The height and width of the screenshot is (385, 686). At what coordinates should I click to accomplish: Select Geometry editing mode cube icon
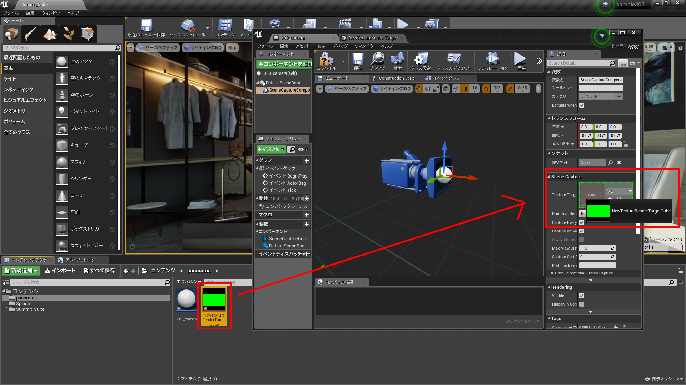coord(88,34)
